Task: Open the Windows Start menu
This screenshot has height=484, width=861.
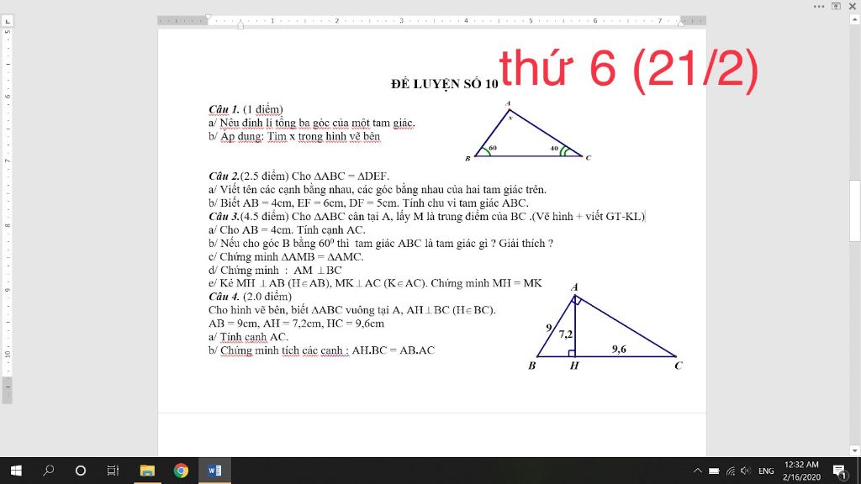Action: [x=16, y=471]
